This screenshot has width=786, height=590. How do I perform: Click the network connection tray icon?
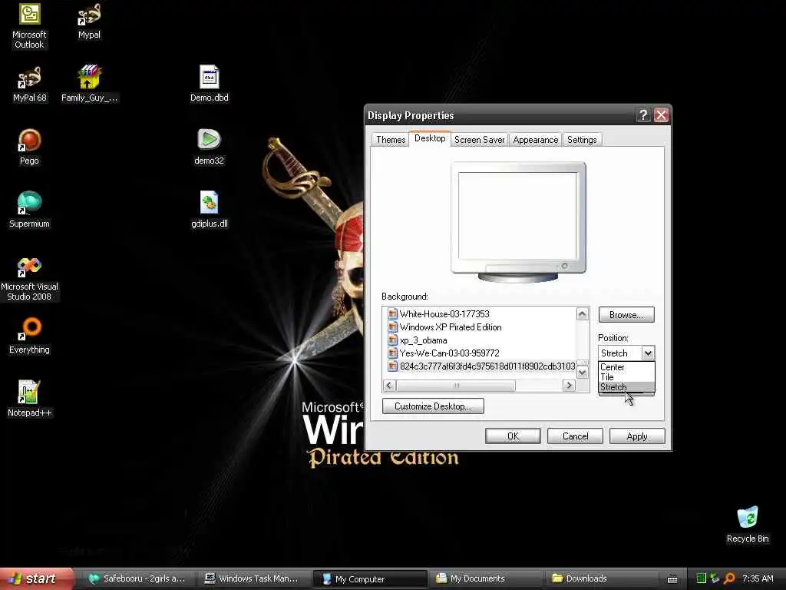click(x=715, y=578)
